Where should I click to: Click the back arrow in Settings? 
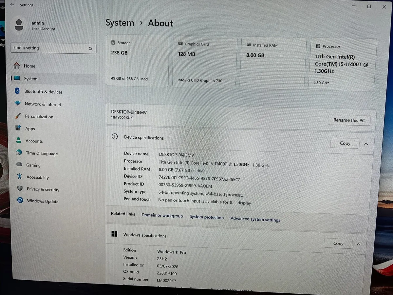[12, 5]
